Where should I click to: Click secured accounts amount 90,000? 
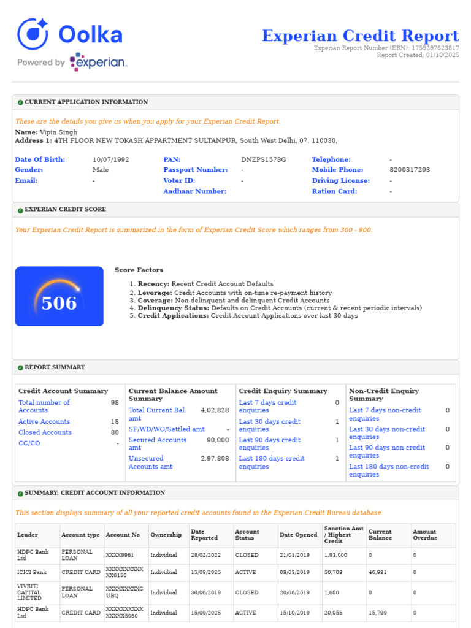(x=218, y=440)
